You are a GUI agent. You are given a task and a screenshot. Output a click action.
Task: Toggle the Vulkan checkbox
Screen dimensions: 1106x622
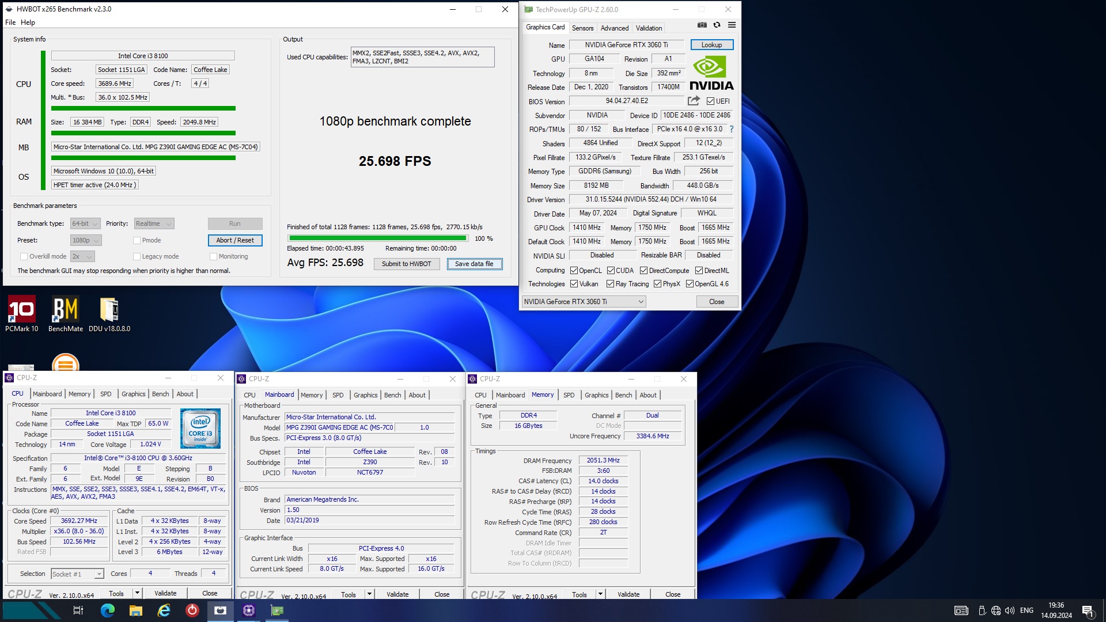(574, 283)
